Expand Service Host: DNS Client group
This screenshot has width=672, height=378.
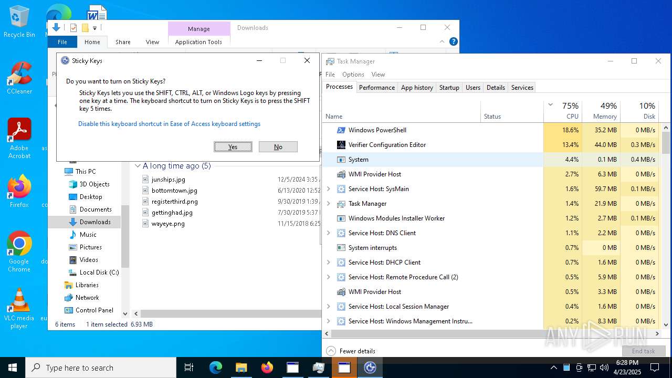tap(329, 233)
